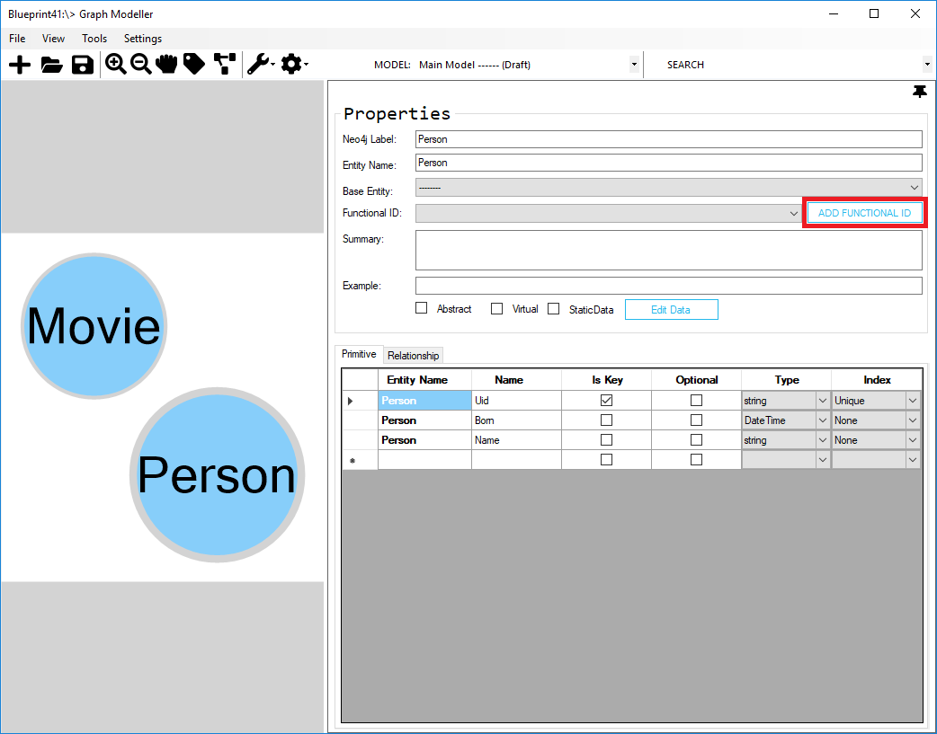Open Index dropdown for Born row
The width and height of the screenshot is (937, 734).
(x=913, y=420)
